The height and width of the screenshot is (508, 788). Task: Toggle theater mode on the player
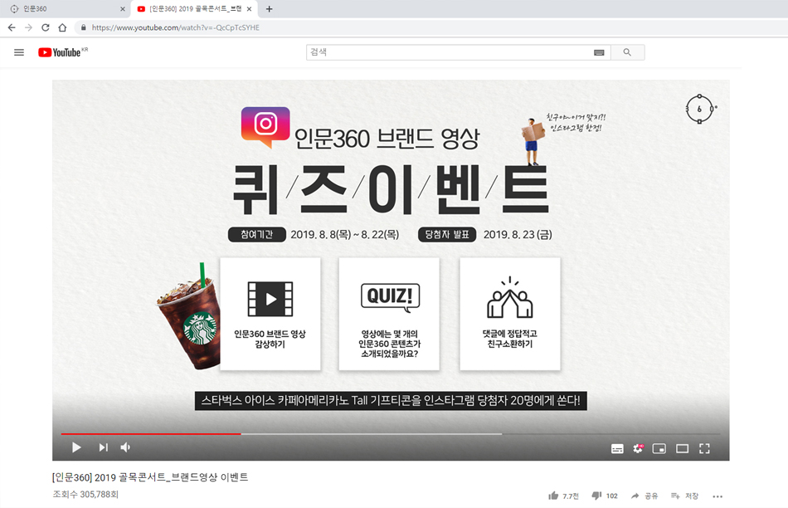click(682, 448)
